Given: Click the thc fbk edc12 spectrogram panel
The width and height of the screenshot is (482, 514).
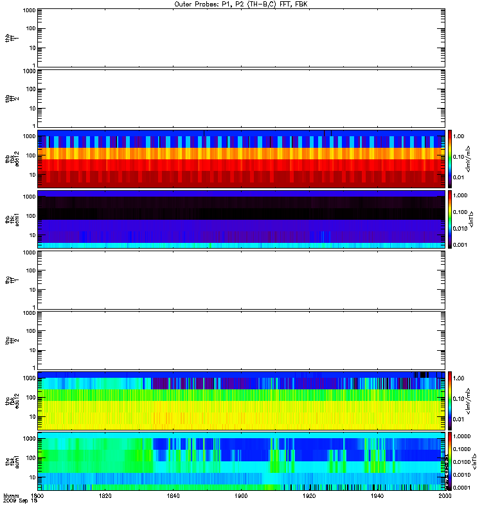Looking at the screenshot, I should [242, 401].
